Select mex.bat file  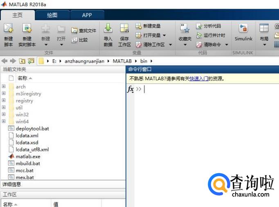[25, 177]
